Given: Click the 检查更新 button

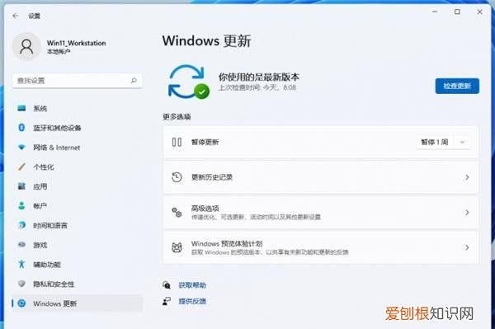Looking at the screenshot, I should 457,86.
